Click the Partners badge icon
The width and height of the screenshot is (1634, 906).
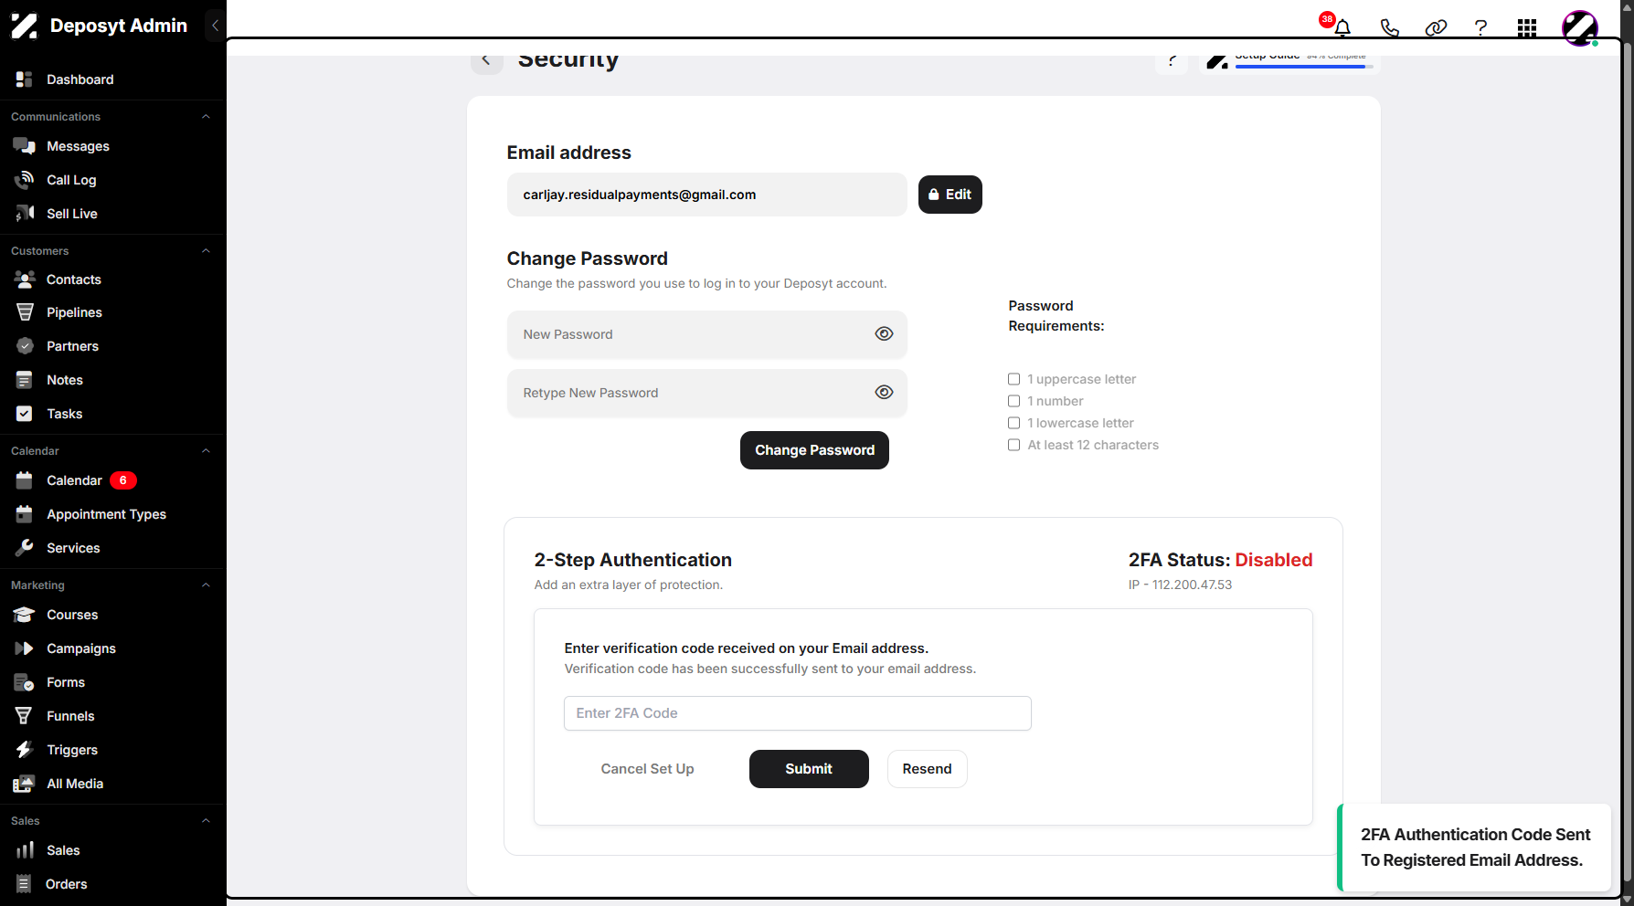click(25, 346)
